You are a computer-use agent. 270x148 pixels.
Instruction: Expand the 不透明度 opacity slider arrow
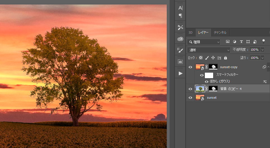click(262, 50)
